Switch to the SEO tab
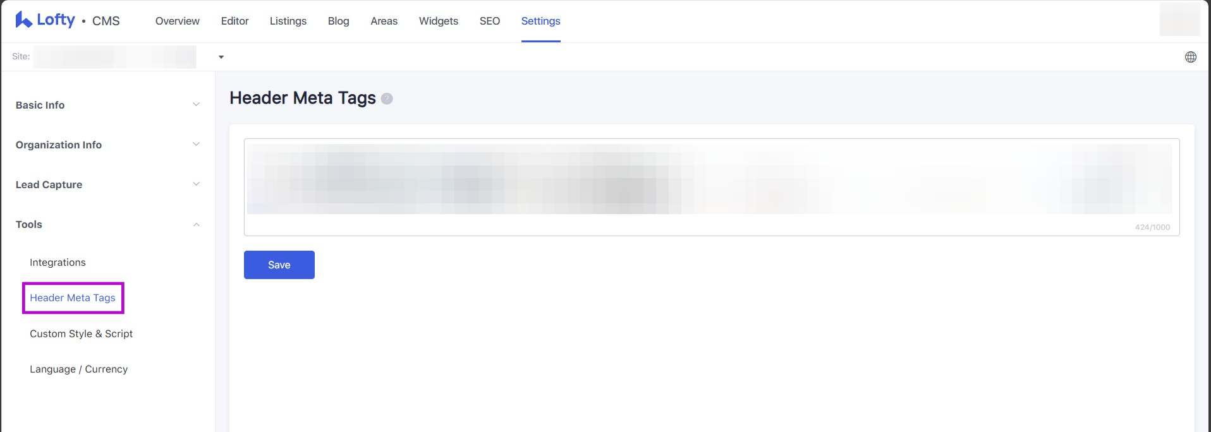 pos(489,21)
